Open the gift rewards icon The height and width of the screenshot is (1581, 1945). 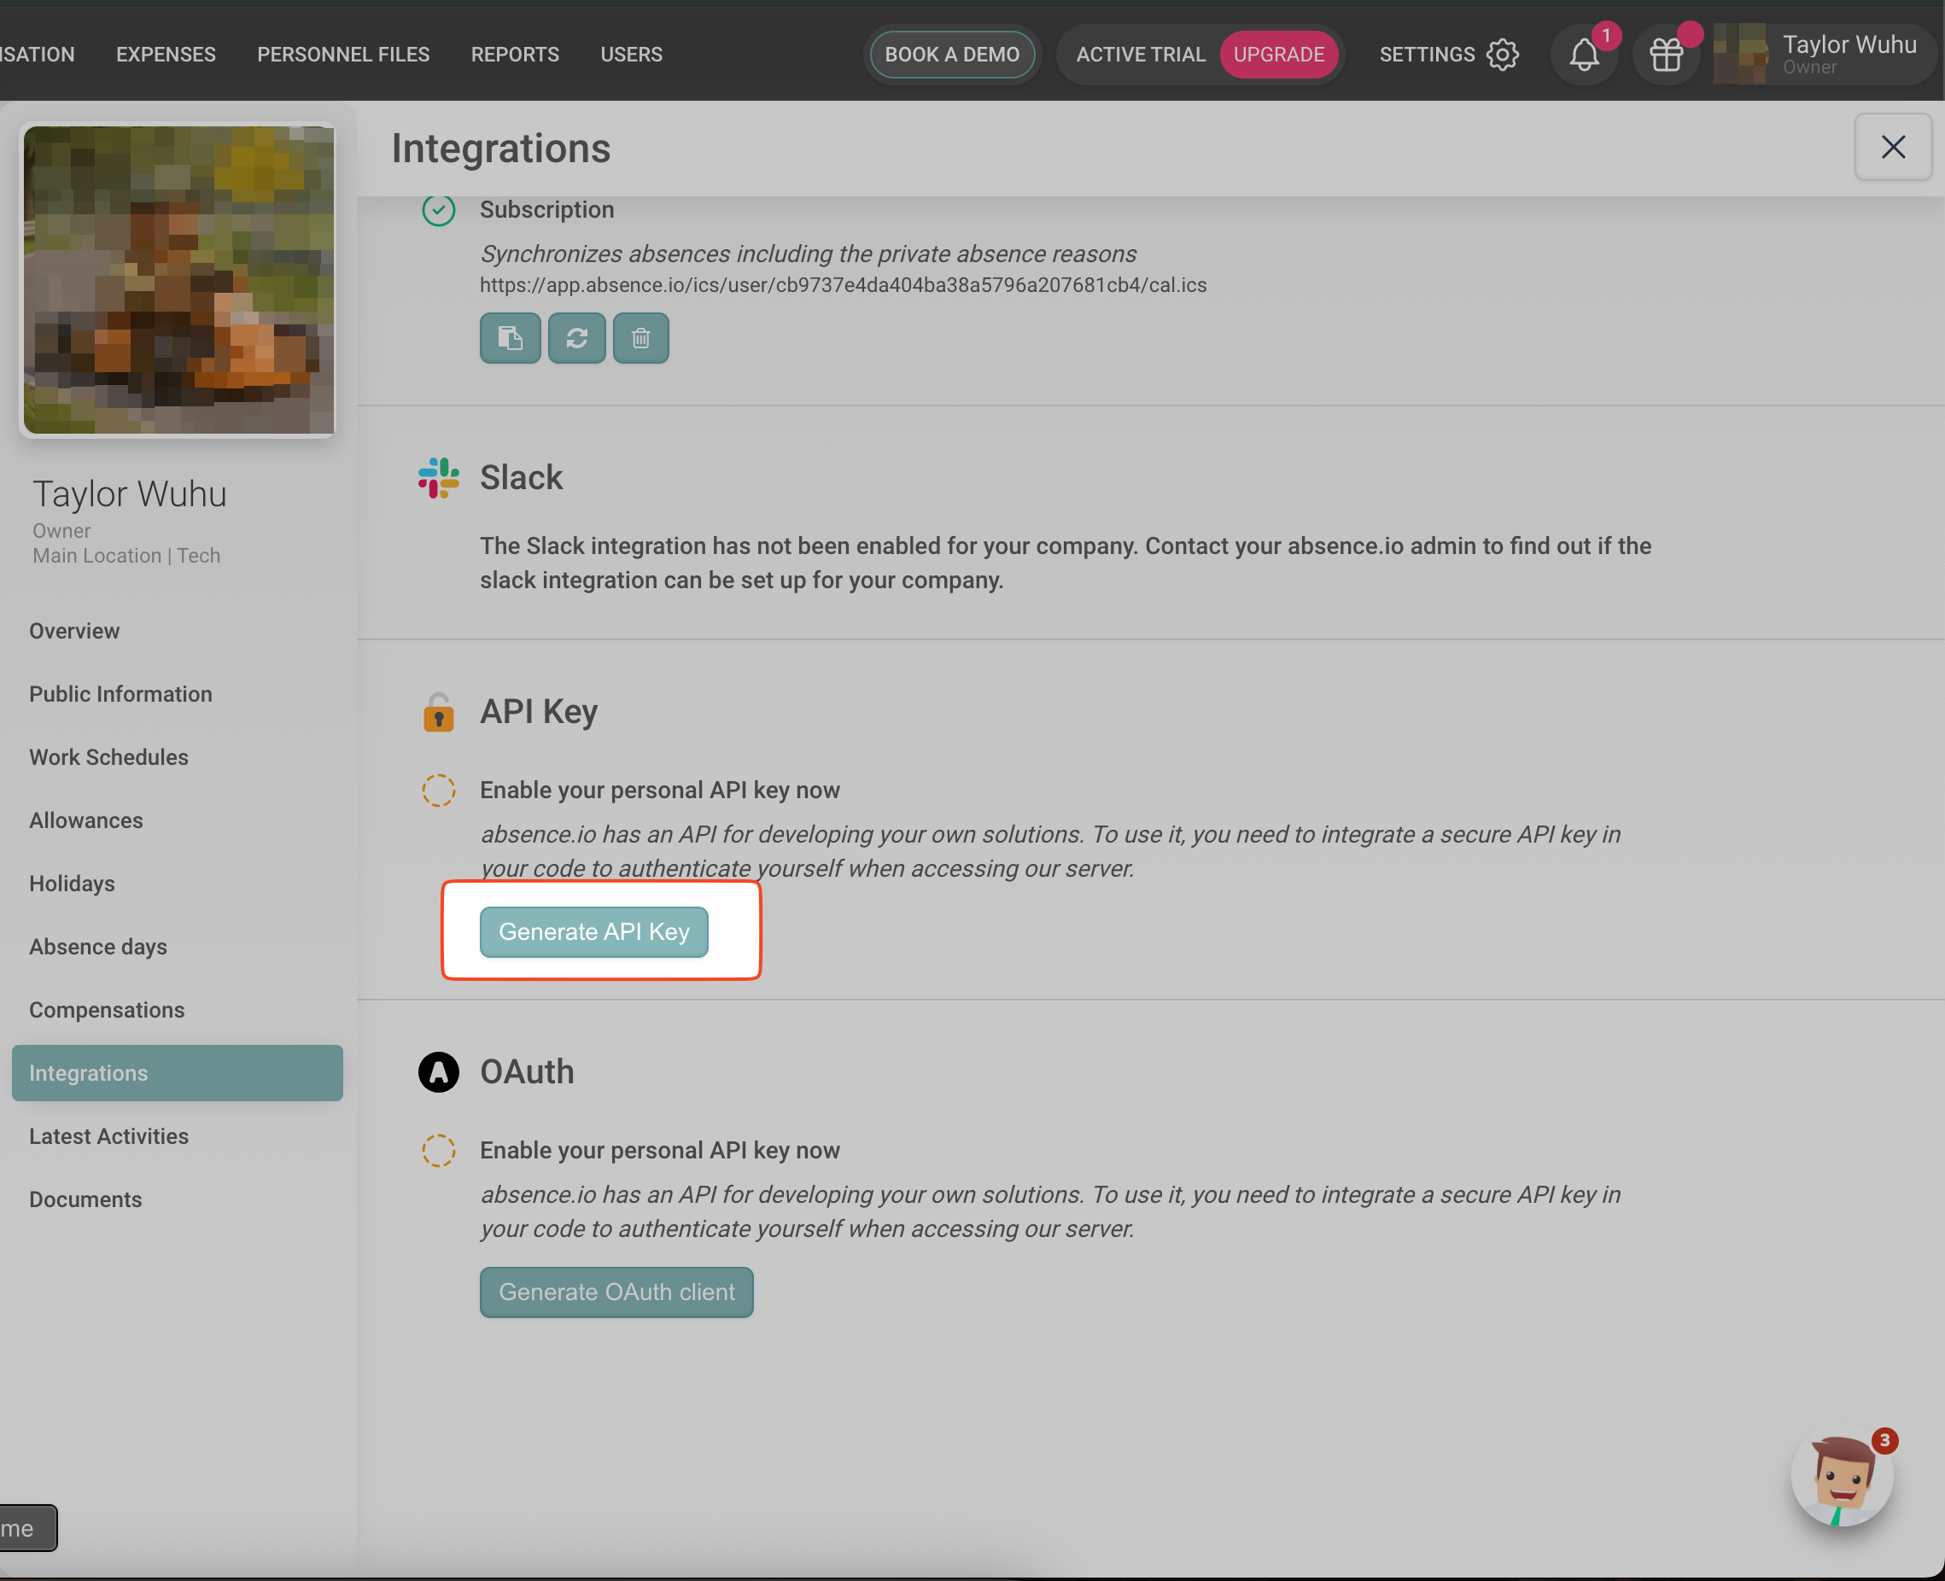[x=1667, y=55]
